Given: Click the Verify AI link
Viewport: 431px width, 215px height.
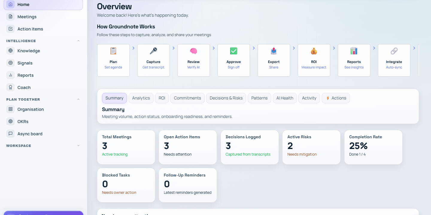Looking at the screenshot, I should pos(194,67).
